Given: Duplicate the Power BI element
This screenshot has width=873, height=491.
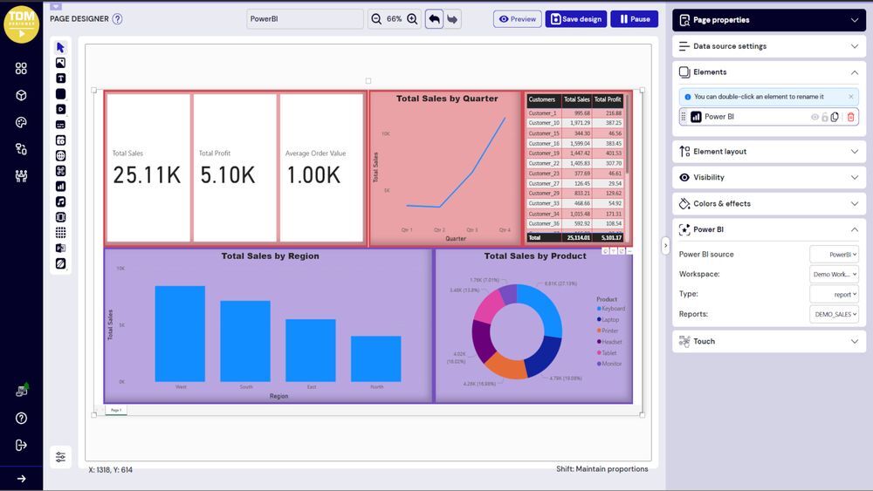Looking at the screenshot, I should coord(835,117).
